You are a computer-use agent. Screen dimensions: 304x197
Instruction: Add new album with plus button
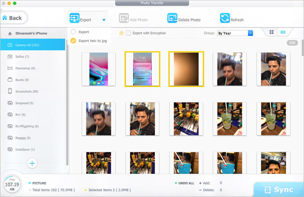tap(32, 163)
